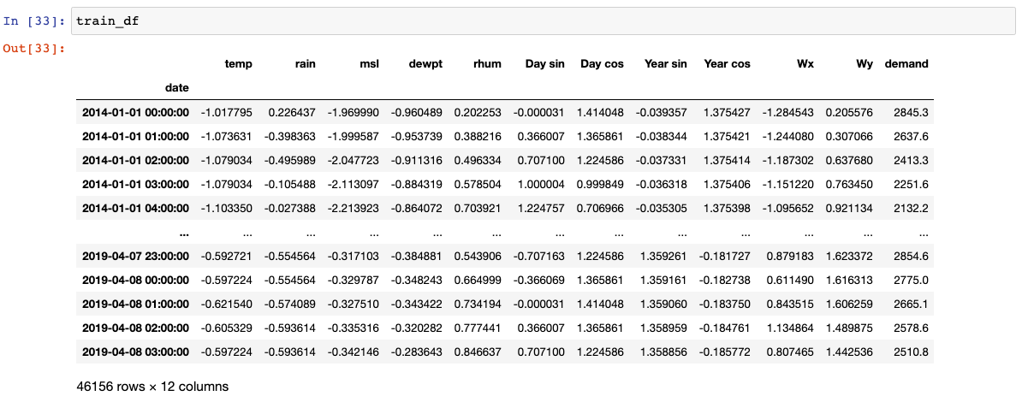Click the train_df code input cell
1022x402 pixels.
(543, 21)
